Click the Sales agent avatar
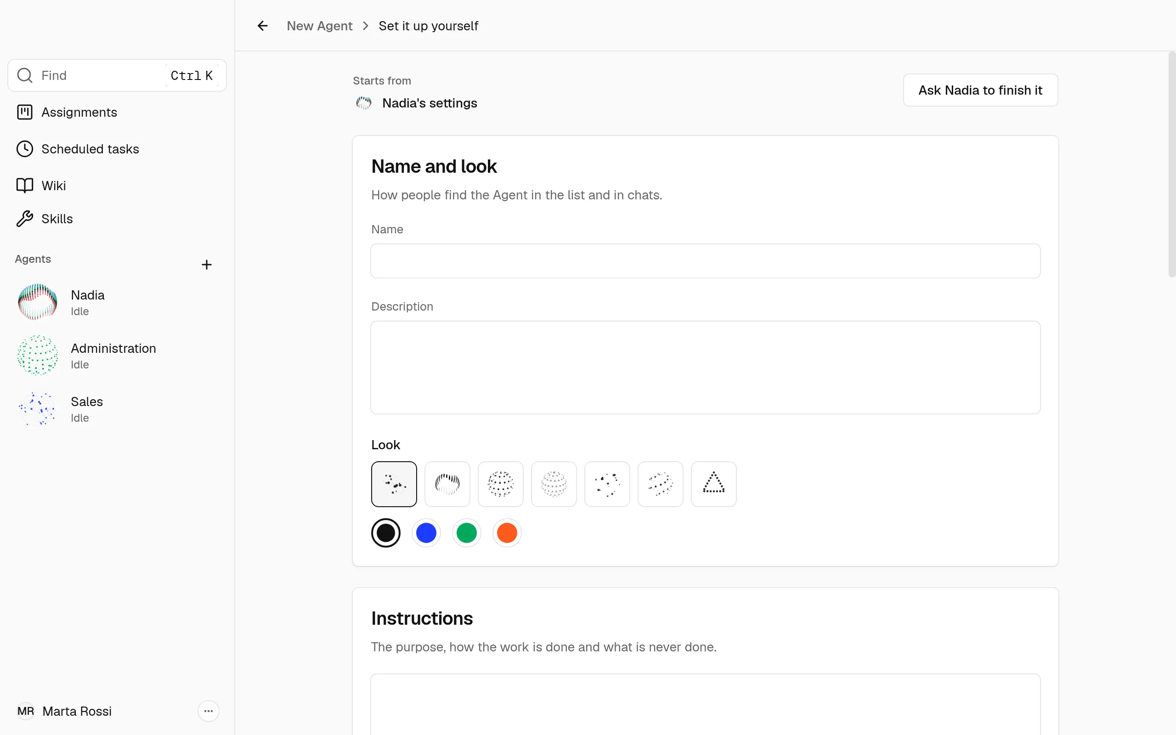 [37, 409]
